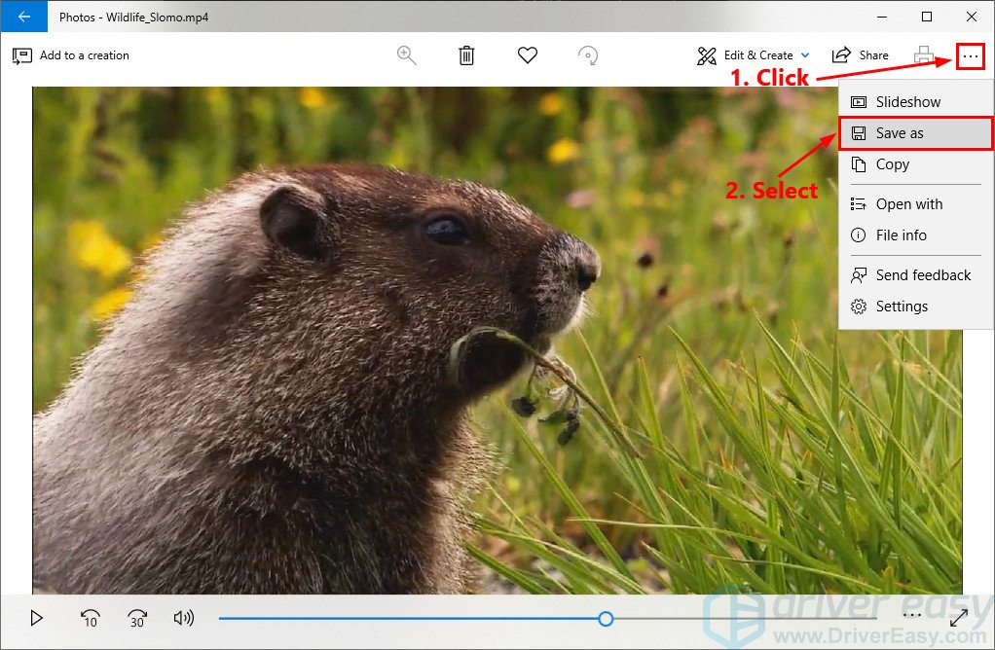Click the video progress slider handle
The image size is (995, 650).
[606, 618]
